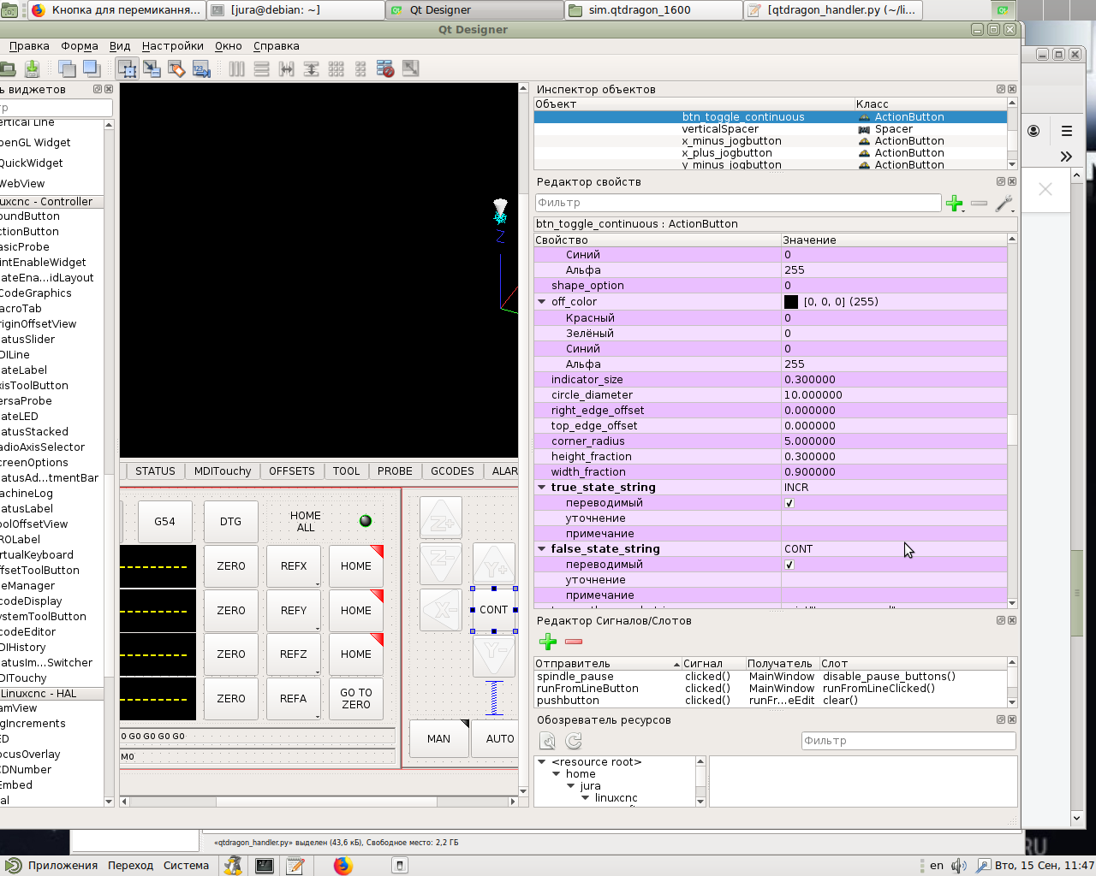Add a new signal/slot connection with green plus
The image size is (1096, 876).
pos(548,642)
